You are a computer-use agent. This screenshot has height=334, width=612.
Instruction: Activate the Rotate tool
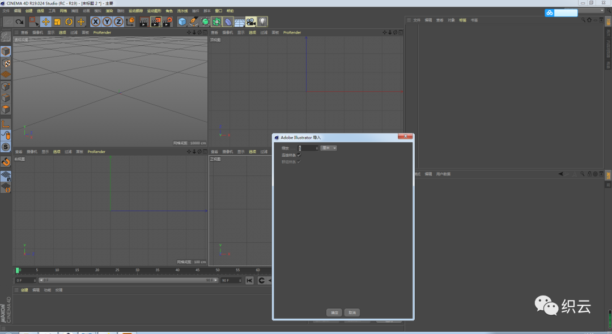pyautogui.click(x=69, y=22)
